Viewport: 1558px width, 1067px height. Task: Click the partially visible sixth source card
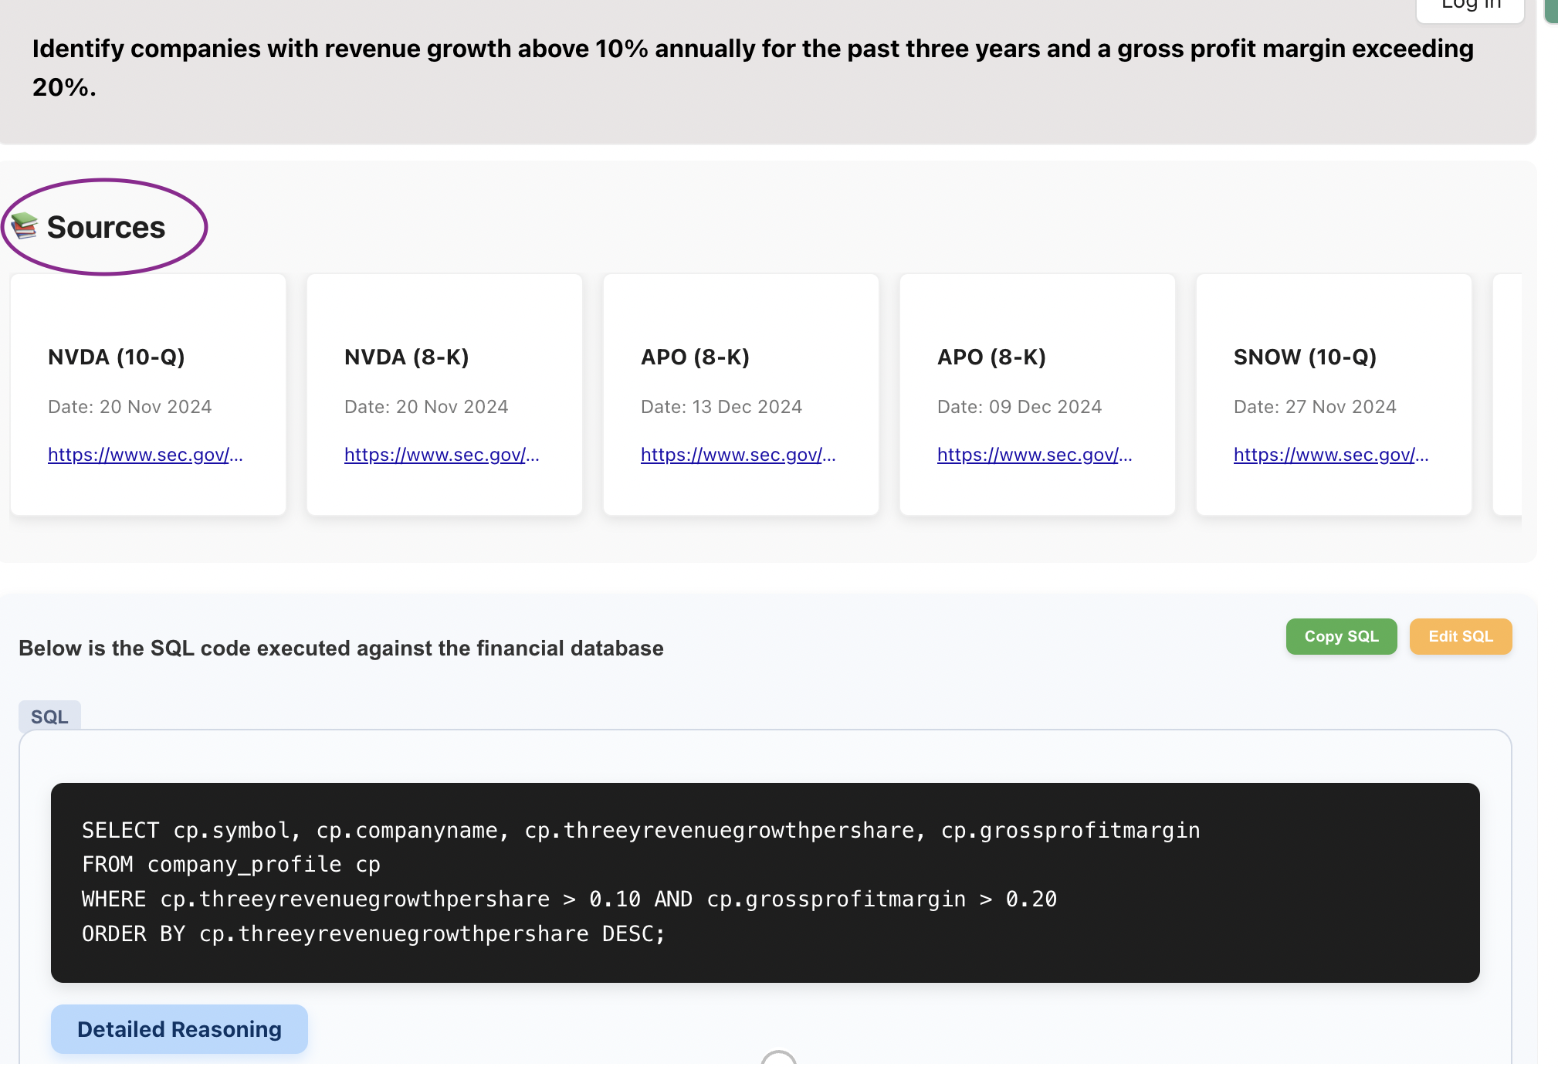tap(1507, 395)
